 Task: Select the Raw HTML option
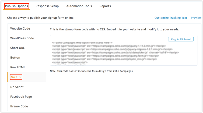click(x=18, y=67)
